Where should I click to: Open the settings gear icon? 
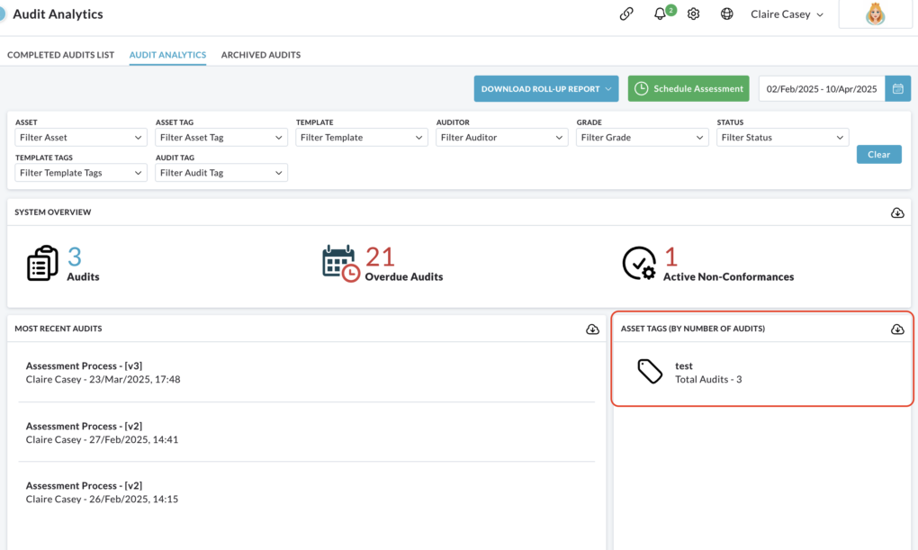coord(693,14)
